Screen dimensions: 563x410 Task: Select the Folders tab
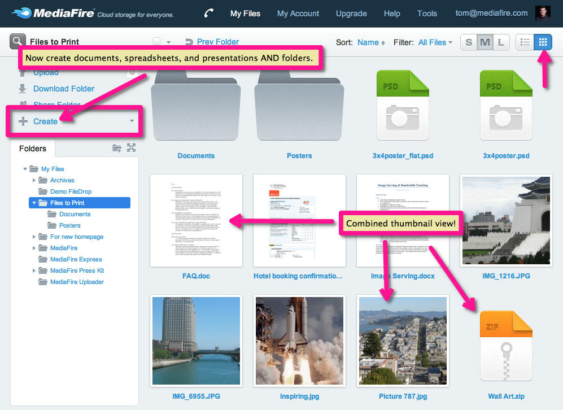(33, 149)
